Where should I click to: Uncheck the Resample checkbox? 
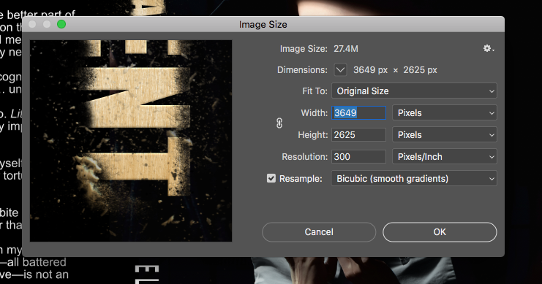(x=271, y=178)
